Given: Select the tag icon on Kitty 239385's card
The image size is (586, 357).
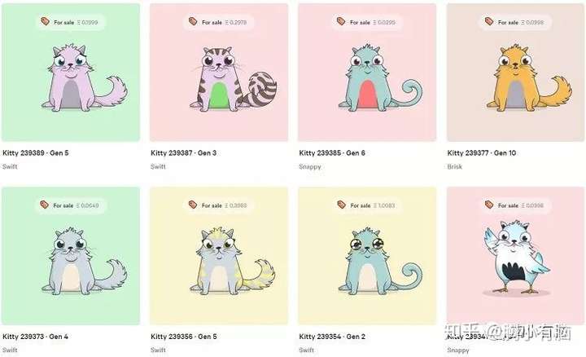Looking at the screenshot, I should [341, 21].
